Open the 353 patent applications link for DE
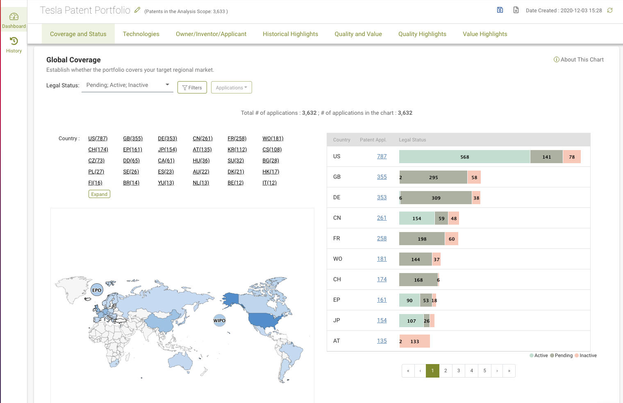 click(382, 197)
